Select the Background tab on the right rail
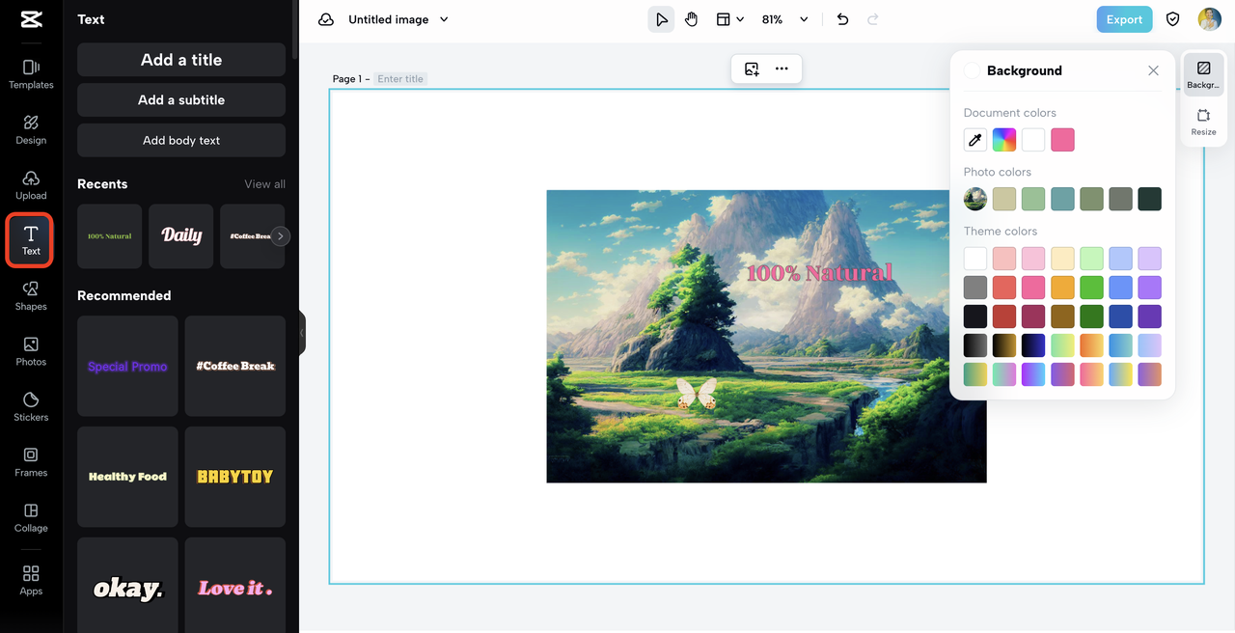The image size is (1235, 633). coord(1203,75)
